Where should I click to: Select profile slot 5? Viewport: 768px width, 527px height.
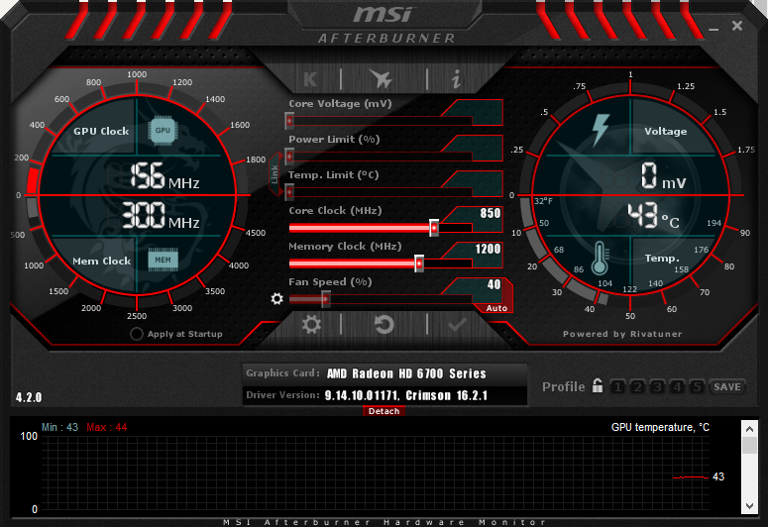point(697,387)
